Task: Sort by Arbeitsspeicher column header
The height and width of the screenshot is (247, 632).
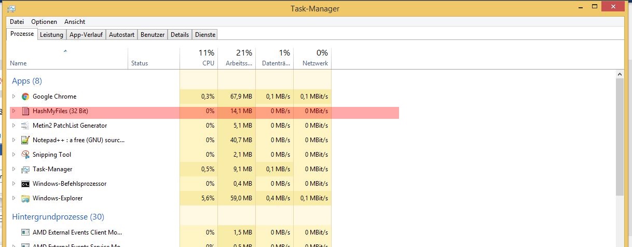Action: (237, 58)
